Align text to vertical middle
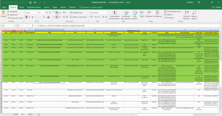The image size is (222, 116). click(57, 13)
